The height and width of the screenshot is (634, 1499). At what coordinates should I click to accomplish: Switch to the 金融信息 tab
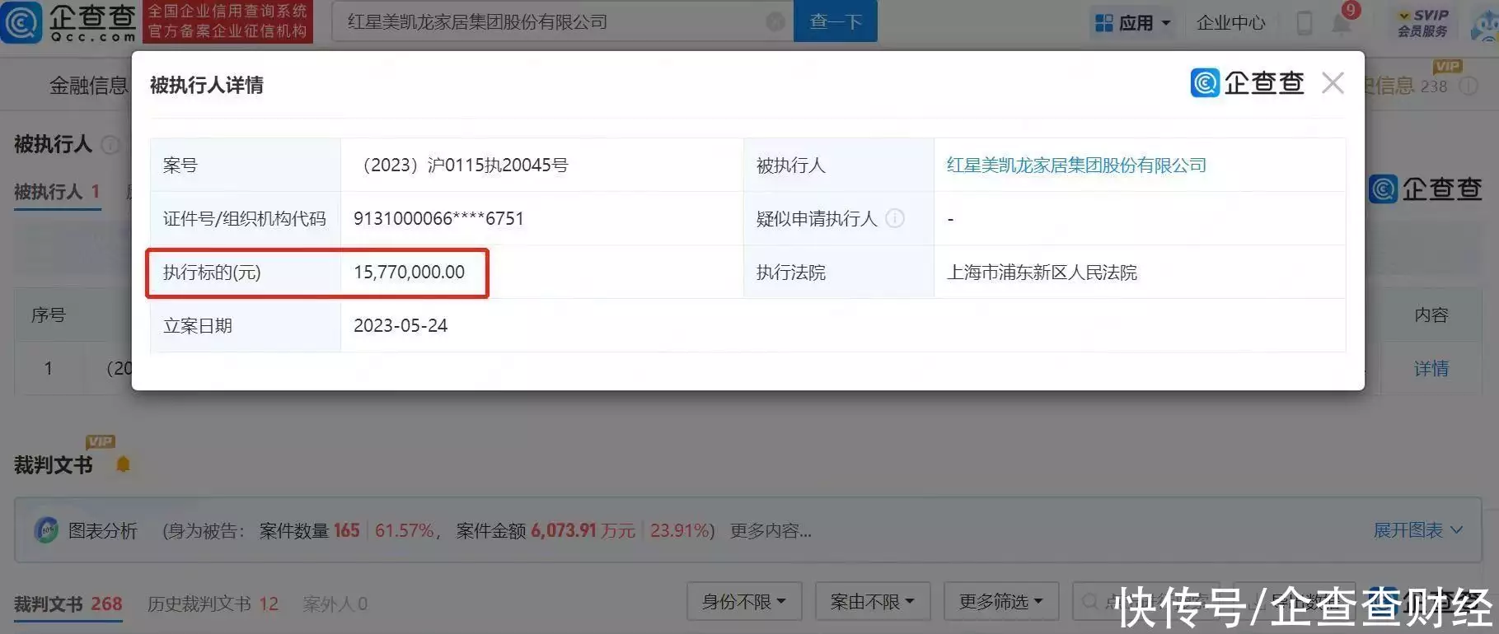coord(88,86)
